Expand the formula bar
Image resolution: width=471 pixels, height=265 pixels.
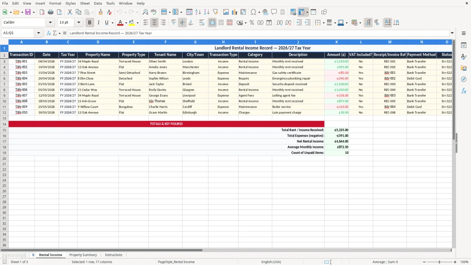point(452,33)
